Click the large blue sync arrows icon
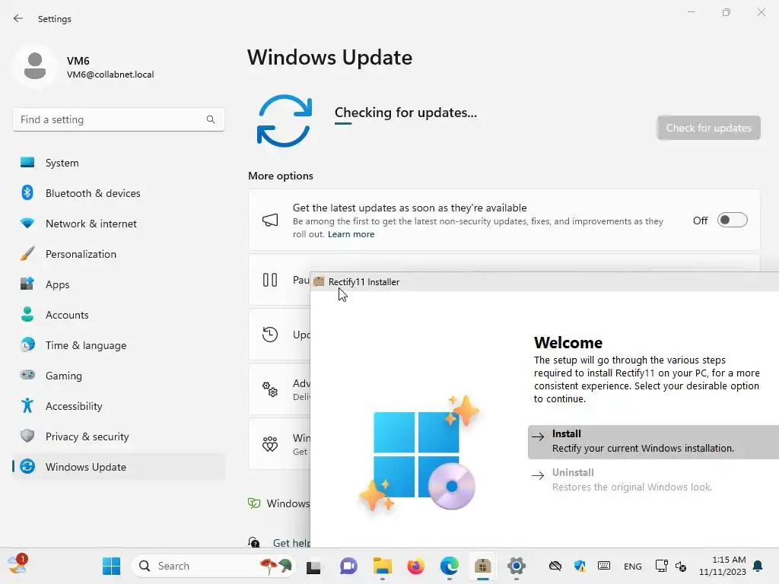 click(285, 121)
